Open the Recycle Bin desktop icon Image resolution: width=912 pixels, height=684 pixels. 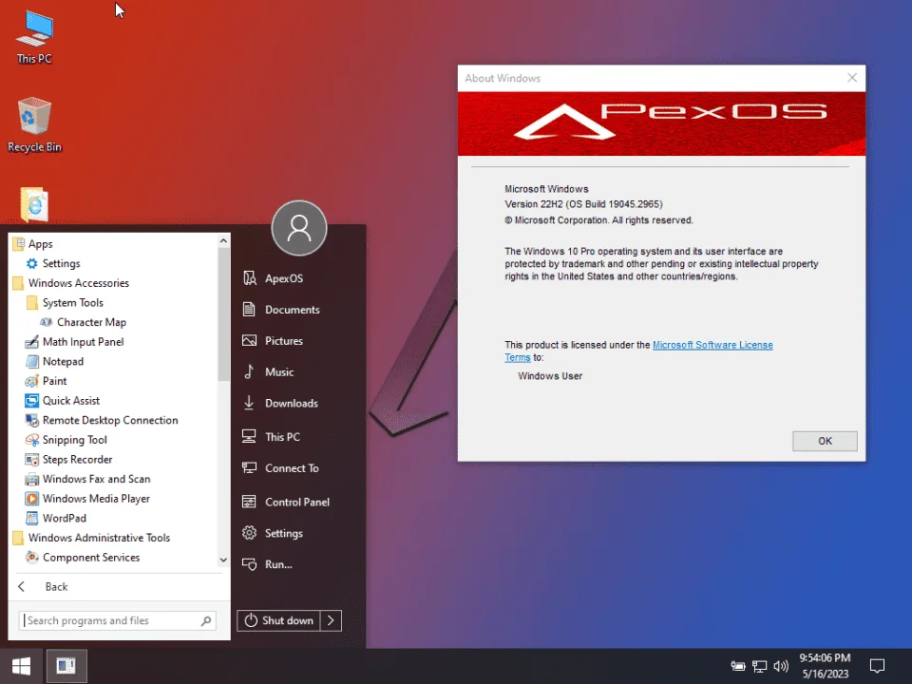tap(34, 125)
